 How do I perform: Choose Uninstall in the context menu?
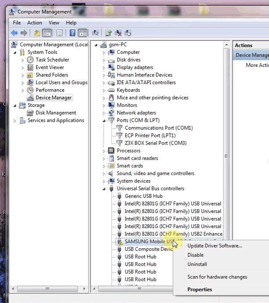(x=197, y=264)
